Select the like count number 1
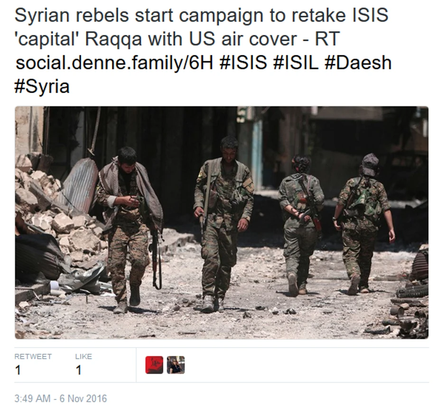 [x=79, y=370]
